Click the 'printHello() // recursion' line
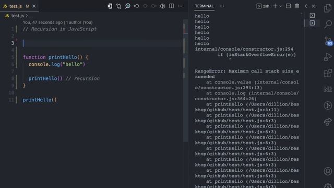 pyautogui.click(x=64, y=79)
